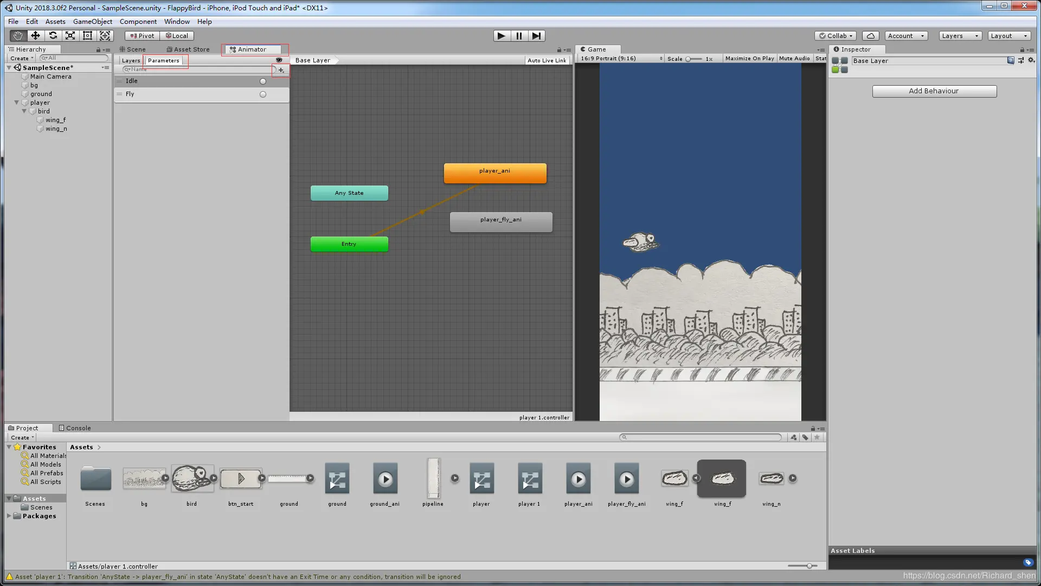This screenshot has height=586, width=1041.
Task: Open the GameObject menu
Action: [93, 22]
